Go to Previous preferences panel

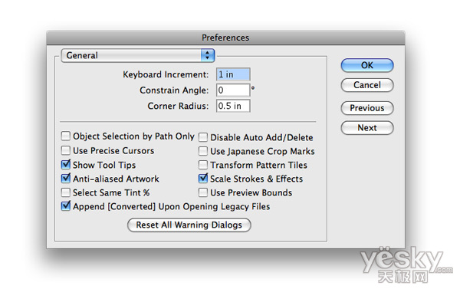(x=367, y=108)
